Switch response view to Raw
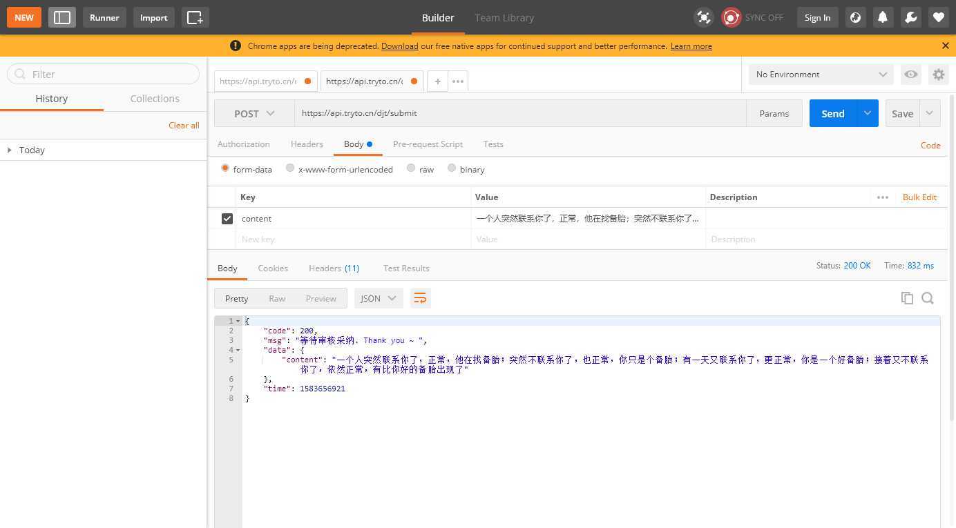Screen dimensions: 956x528 277,298
